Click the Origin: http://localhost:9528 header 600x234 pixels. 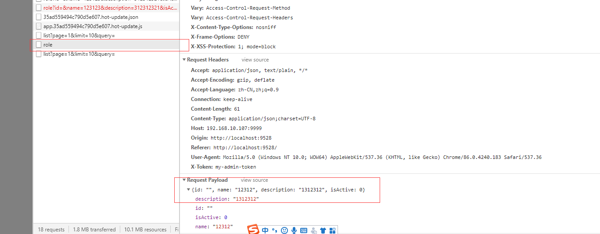click(231, 138)
